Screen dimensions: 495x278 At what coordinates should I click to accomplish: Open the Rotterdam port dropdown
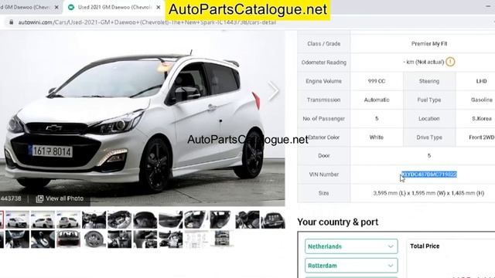click(x=351, y=266)
